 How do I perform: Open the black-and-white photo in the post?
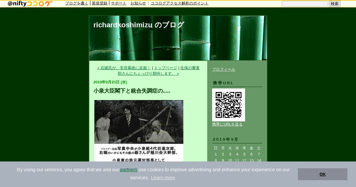(x=139, y=131)
